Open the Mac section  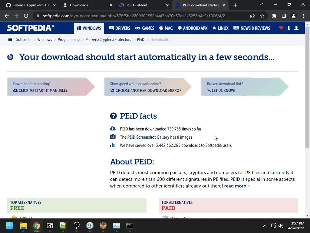point(166,28)
